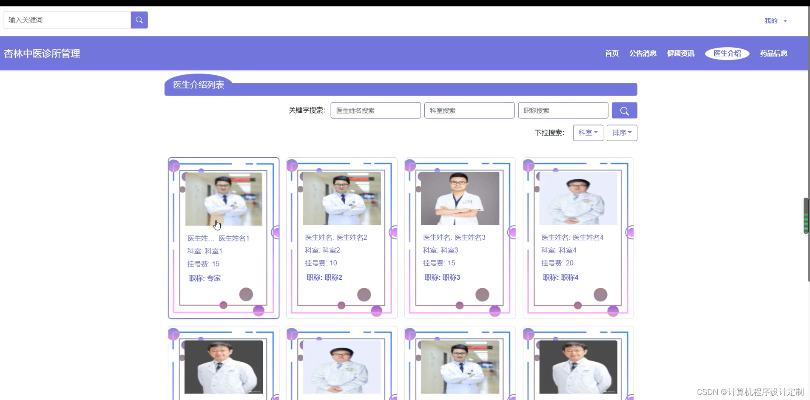Focus the 职称搜索 input field
The image size is (810, 400).
pos(563,111)
